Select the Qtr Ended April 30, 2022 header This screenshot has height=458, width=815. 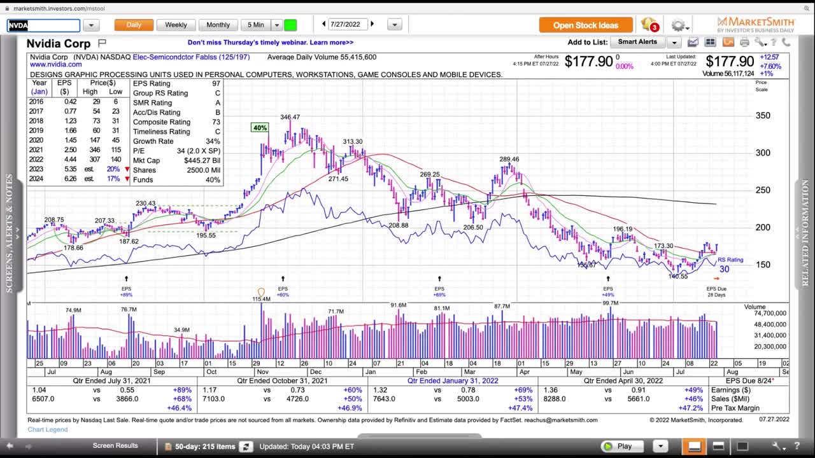click(x=623, y=380)
